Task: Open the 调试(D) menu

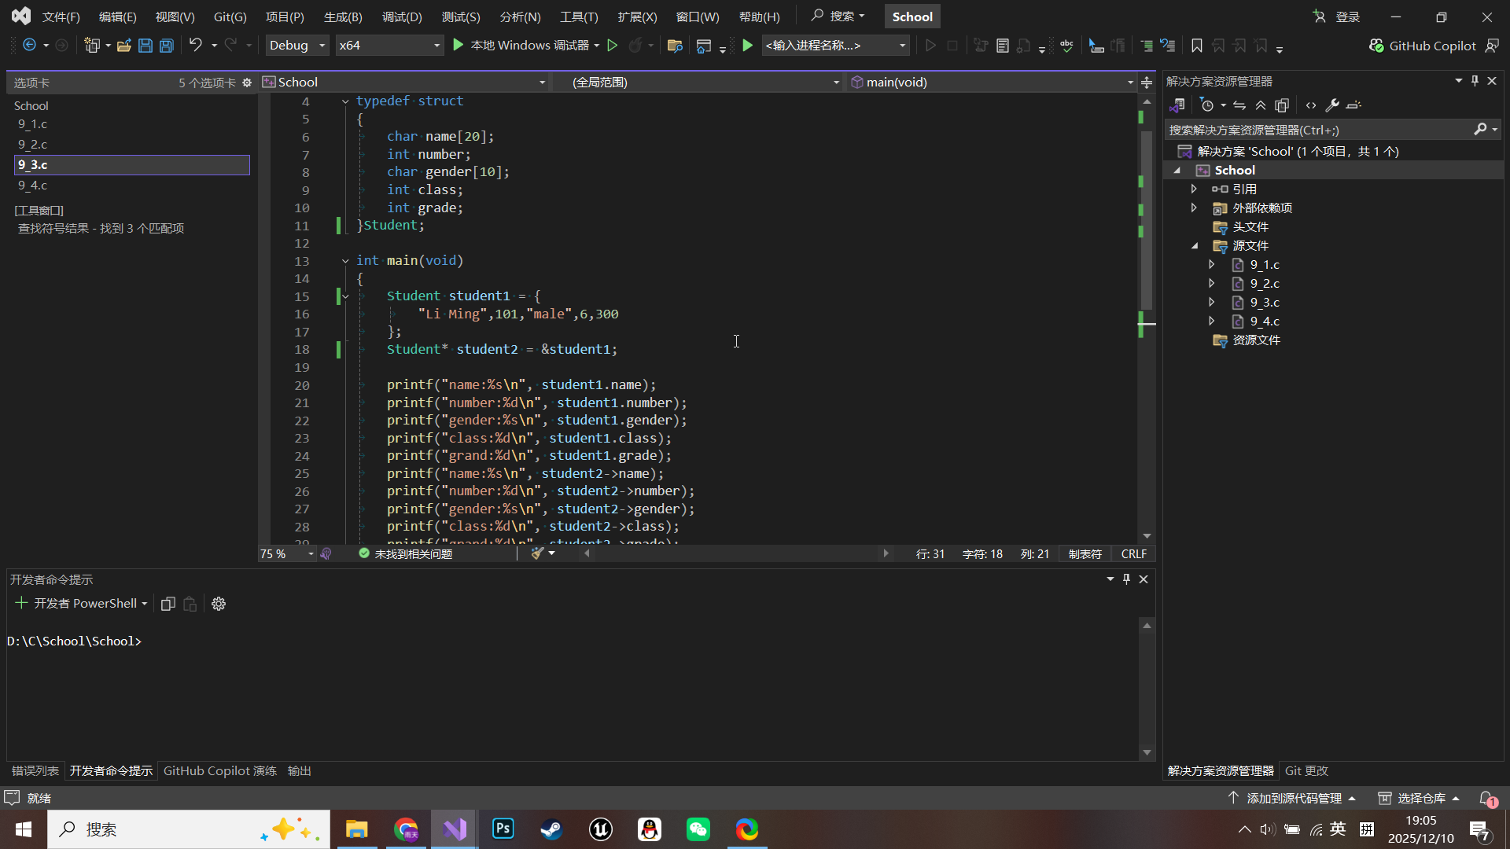Action: [402, 17]
